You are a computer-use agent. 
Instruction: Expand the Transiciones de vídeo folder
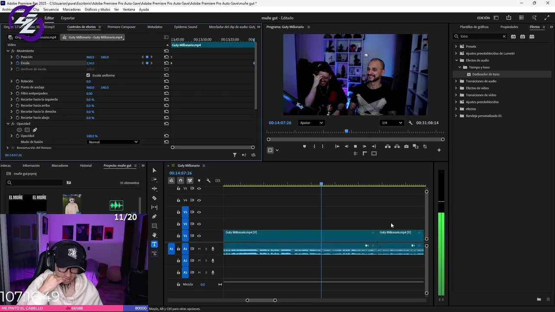point(456,95)
